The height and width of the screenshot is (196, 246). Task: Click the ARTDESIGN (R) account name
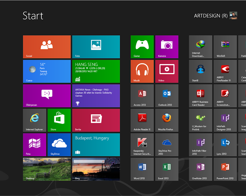point(211,16)
